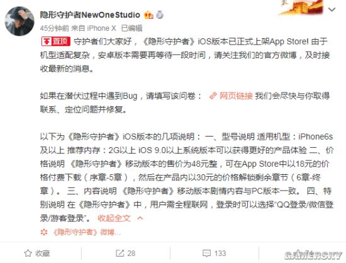The image size is (346, 263).
Task: Click username 隐形守护者NewOneStudio
Action: pyautogui.click(x=90, y=14)
